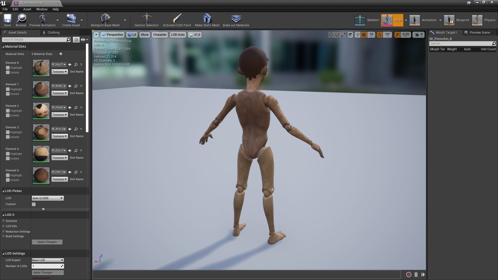
Task: Open the property matrix grid view icon
Action: tap(76, 40)
